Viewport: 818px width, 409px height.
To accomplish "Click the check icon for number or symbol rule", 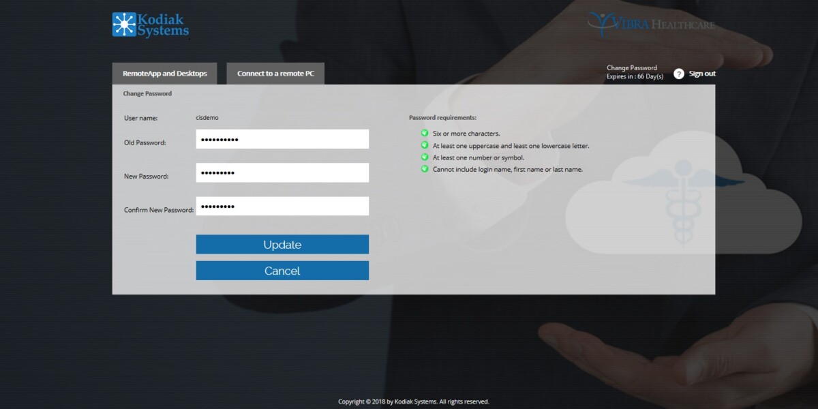I will (x=425, y=157).
